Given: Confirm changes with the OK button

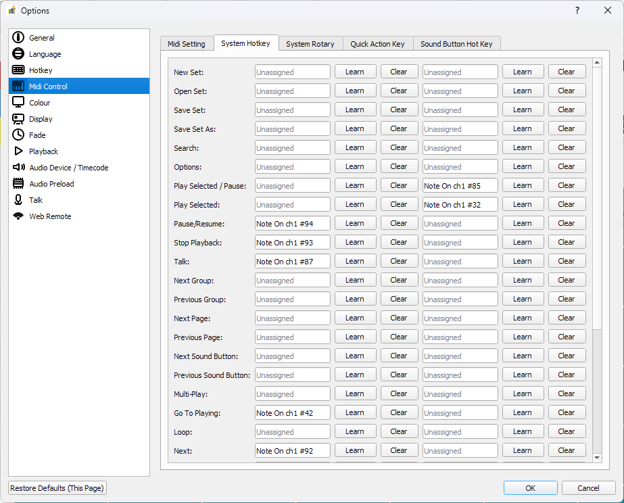Looking at the screenshot, I should pyautogui.click(x=530, y=487).
